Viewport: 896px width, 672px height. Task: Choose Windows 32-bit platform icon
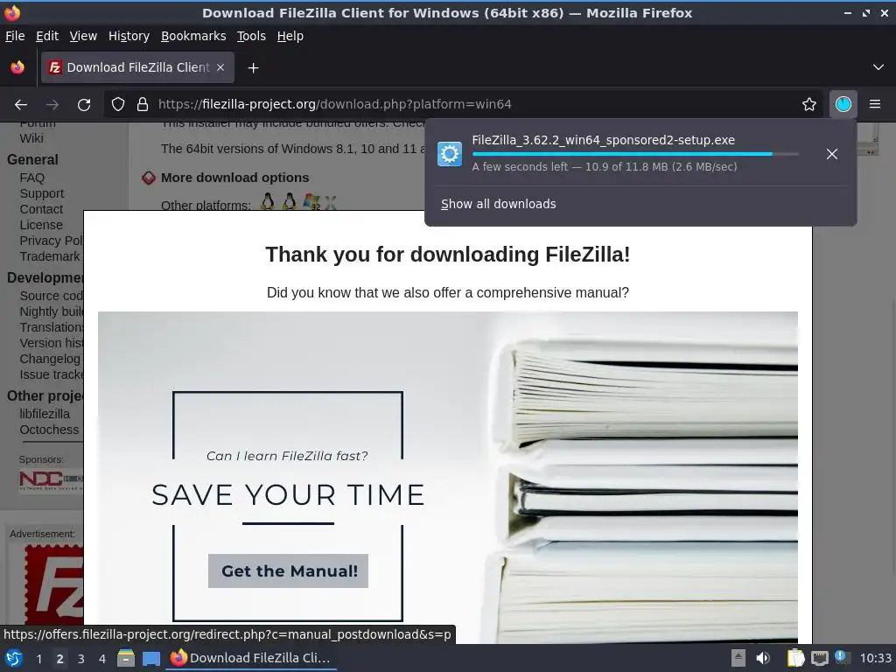(x=311, y=202)
